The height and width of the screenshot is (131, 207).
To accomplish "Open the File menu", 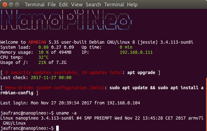I will tap(52, 5).
